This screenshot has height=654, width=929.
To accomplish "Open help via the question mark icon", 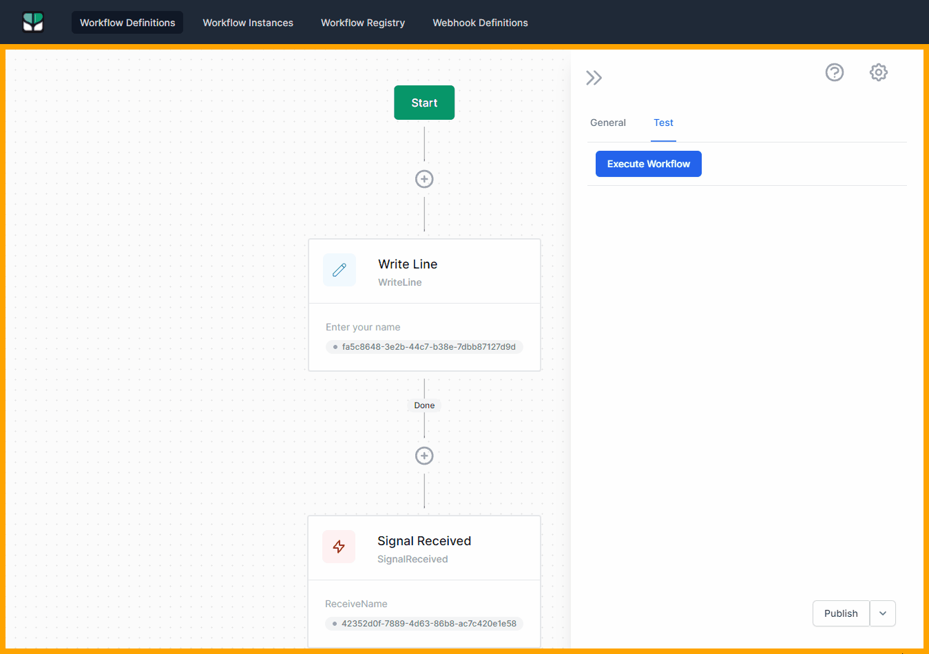I will [835, 72].
